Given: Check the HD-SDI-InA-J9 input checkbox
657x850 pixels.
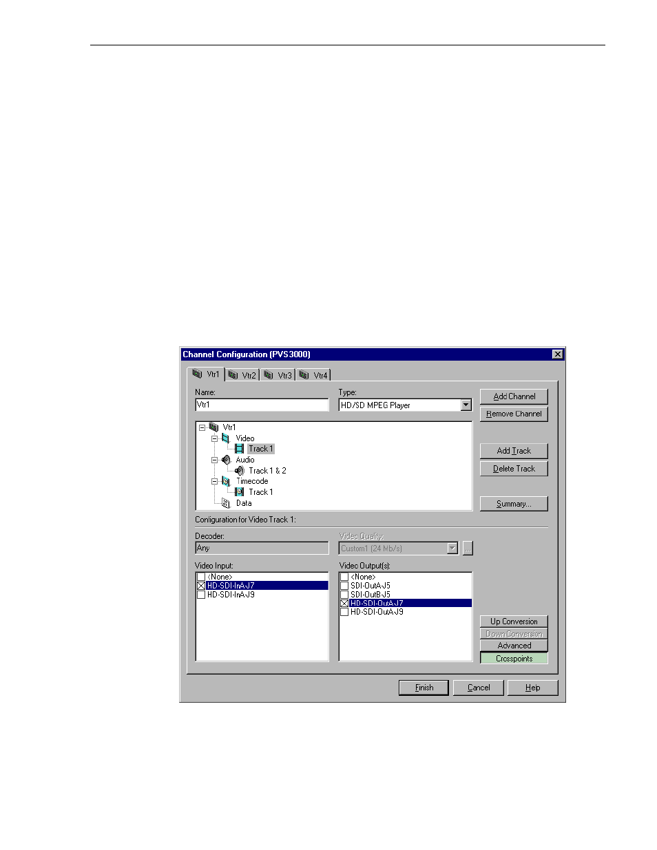Looking at the screenshot, I should tap(201, 595).
